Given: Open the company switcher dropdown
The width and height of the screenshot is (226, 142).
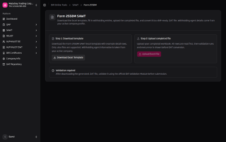Looking at the screenshot, I should click(x=36, y=5).
